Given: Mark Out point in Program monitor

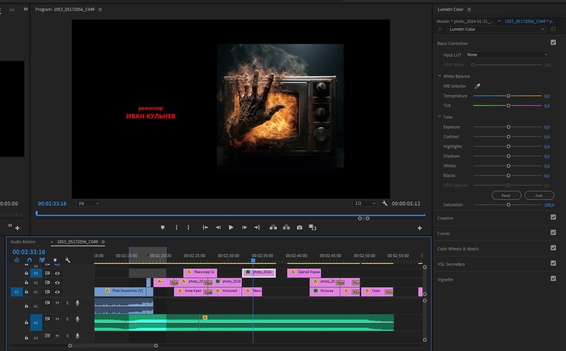Looking at the screenshot, I should (188, 228).
